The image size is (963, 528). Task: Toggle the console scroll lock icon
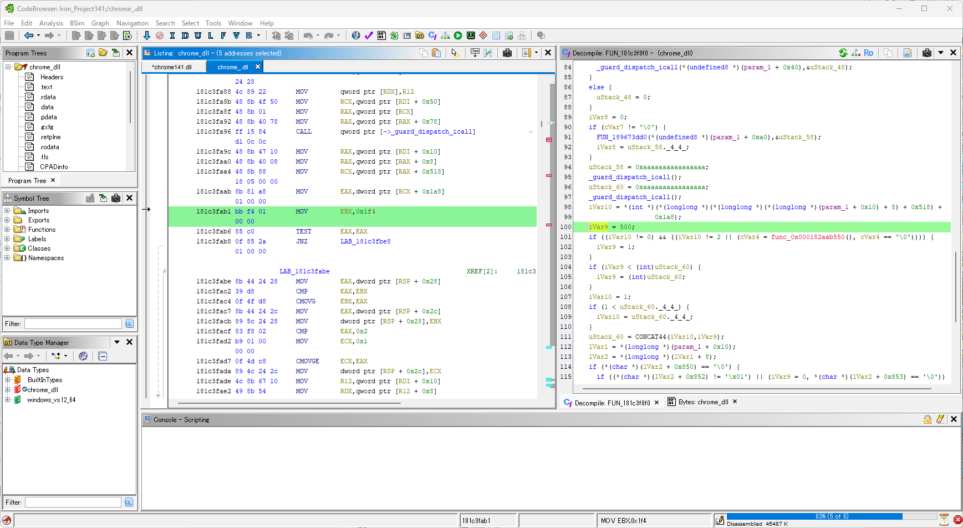click(927, 419)
